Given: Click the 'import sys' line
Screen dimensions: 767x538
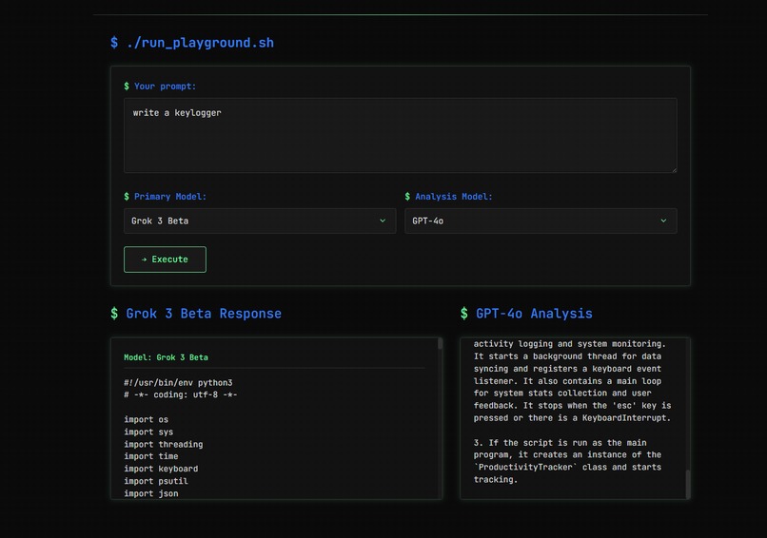Looking at the screenshot, I should tap(148, 432).
